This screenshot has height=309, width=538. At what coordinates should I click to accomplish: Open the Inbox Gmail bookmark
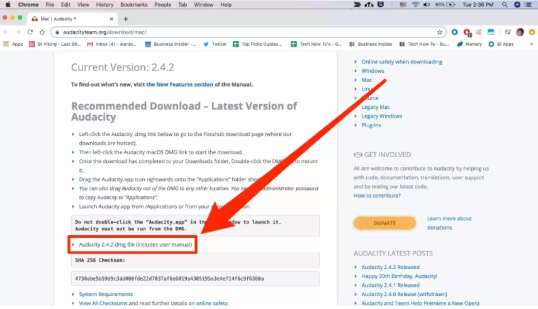[112, 44]
